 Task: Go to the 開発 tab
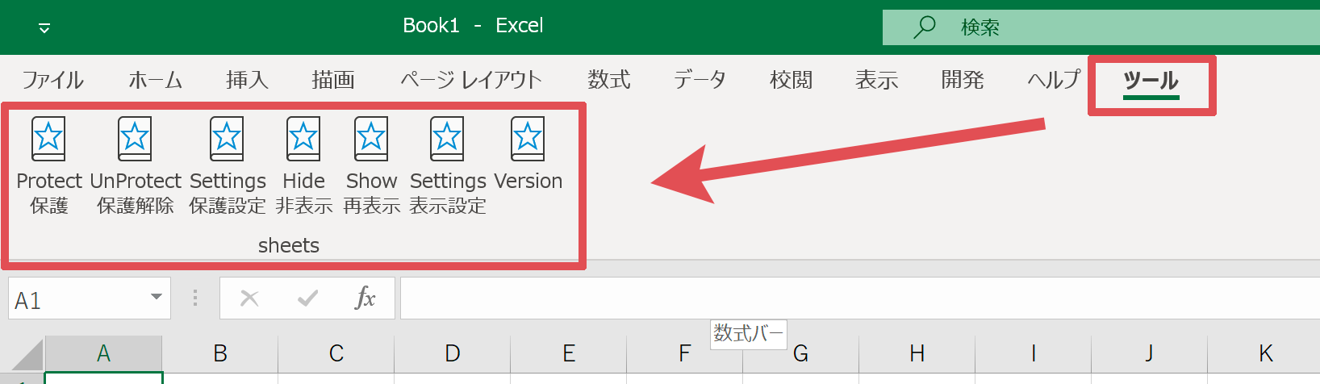pos(962,80)
